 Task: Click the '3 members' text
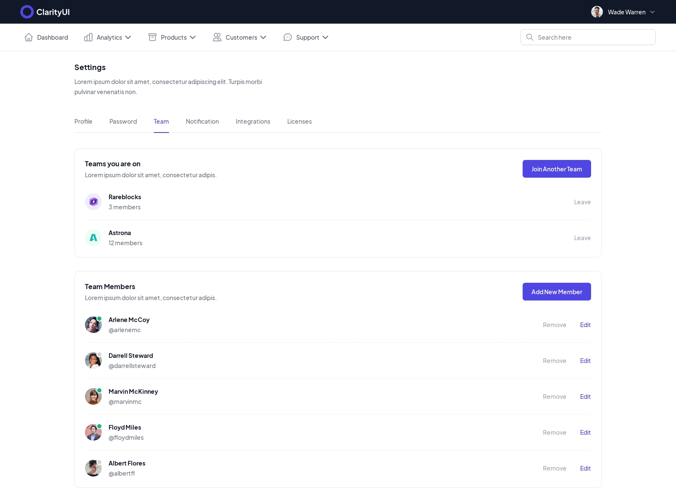pyautogui.click(x=125, y=207)
